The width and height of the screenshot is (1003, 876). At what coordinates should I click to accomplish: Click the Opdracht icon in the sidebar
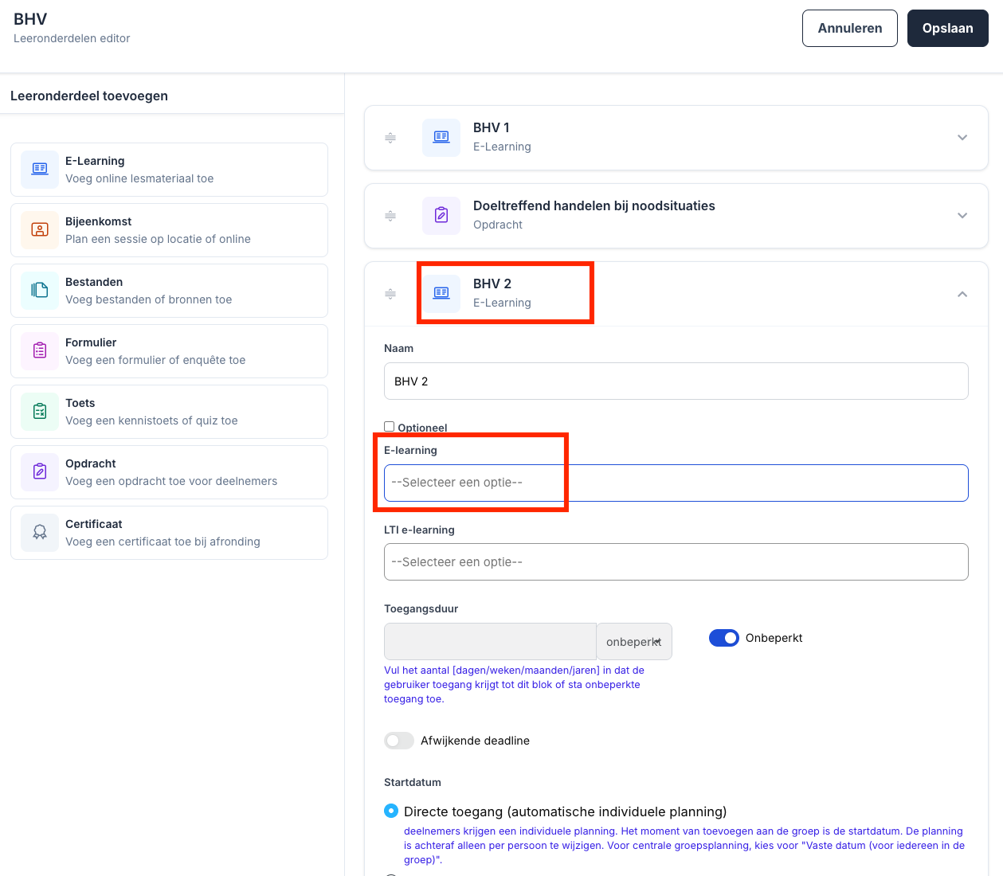(40, 472)
